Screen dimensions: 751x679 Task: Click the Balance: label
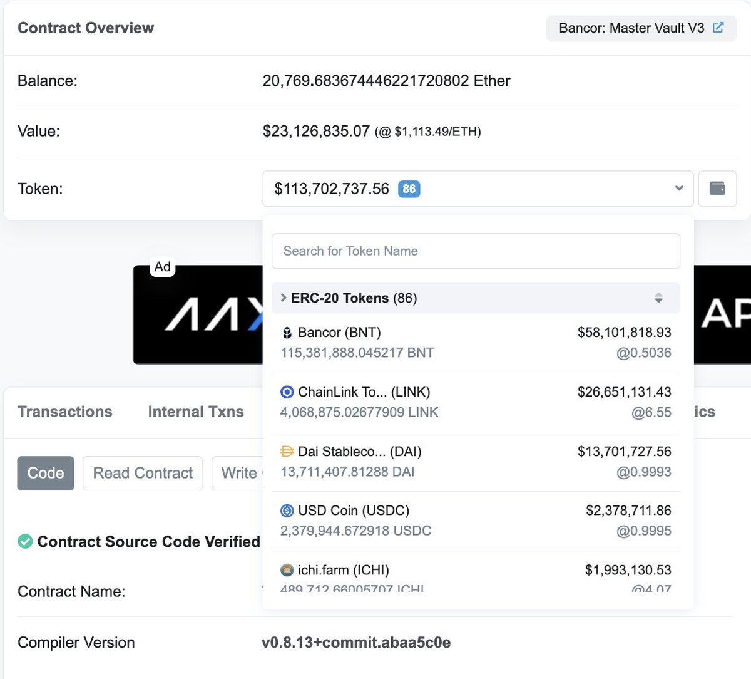[48, 81]
